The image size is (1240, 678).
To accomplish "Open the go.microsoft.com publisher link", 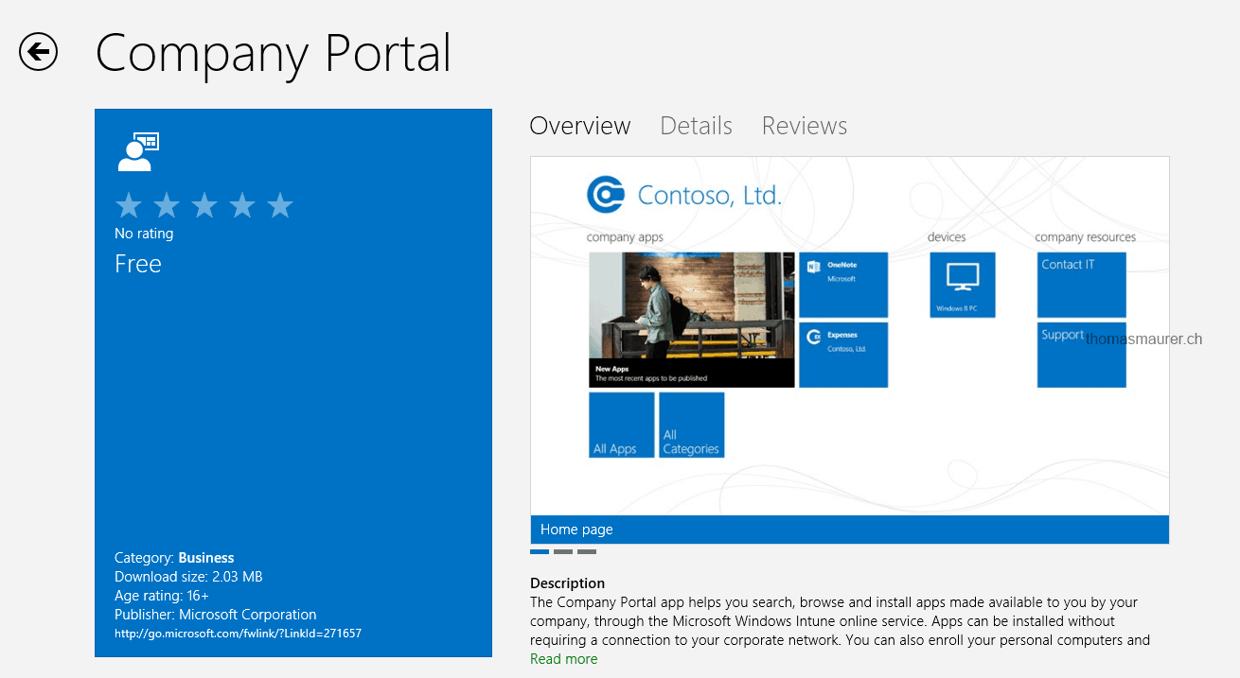I will pos(238,634).
